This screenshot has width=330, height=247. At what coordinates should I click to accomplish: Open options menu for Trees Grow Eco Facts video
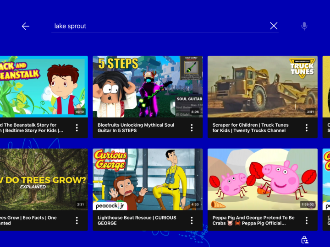pos(77,220)
